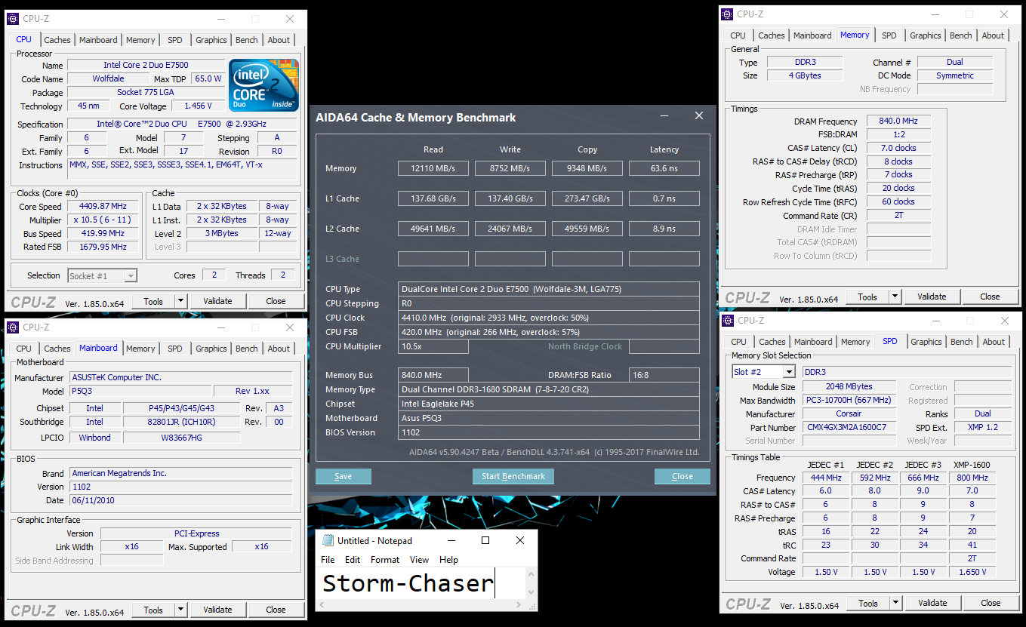Click Validate in CPU tab window

[217, 301]
